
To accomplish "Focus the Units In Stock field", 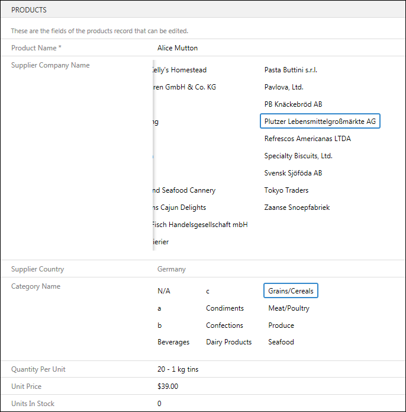I will [160, 404].
